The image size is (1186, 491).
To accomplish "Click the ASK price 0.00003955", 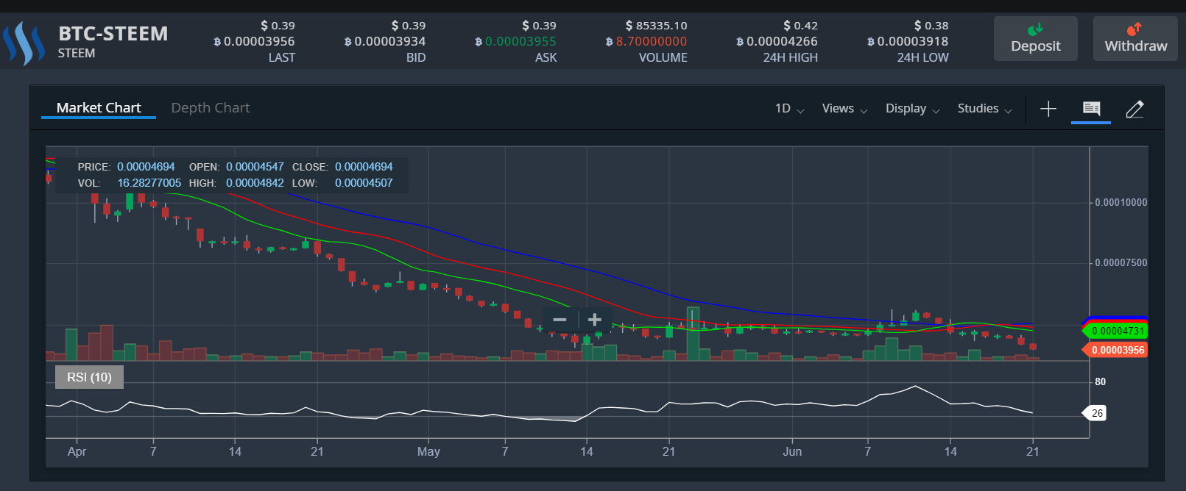I will [x=515, y=42].
